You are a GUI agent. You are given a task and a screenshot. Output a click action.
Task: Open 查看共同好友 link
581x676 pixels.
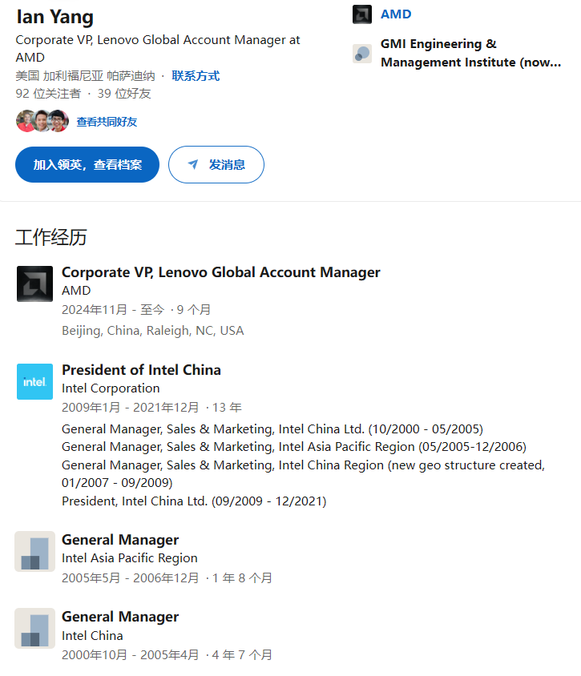point(107,122)
